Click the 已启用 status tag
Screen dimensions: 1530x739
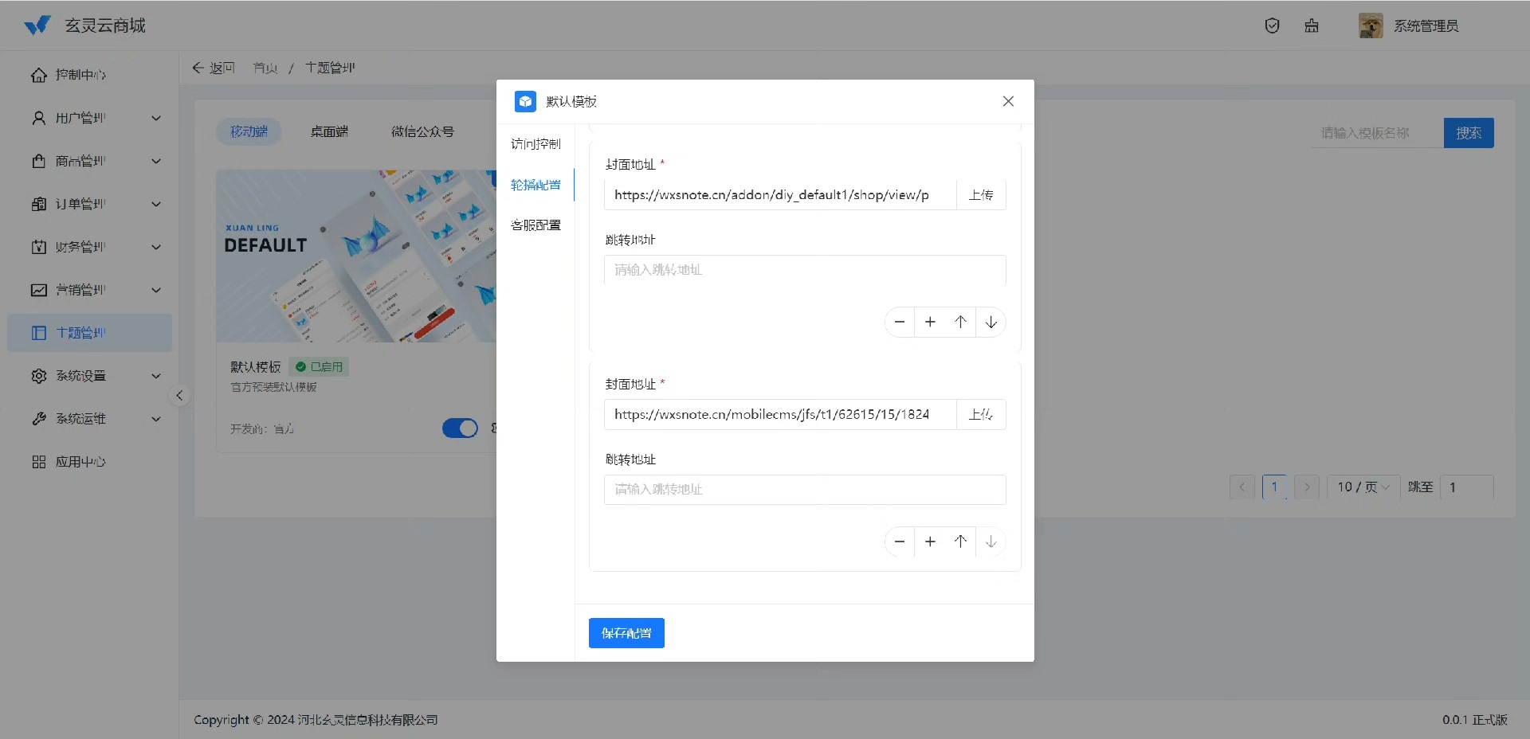(x=319, y=367)
